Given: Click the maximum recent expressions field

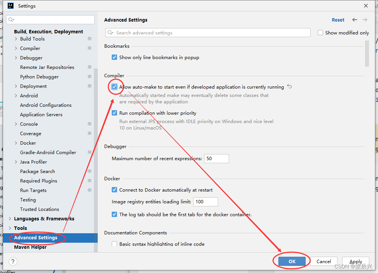Looking at the screenshot, I should [217, 159].
